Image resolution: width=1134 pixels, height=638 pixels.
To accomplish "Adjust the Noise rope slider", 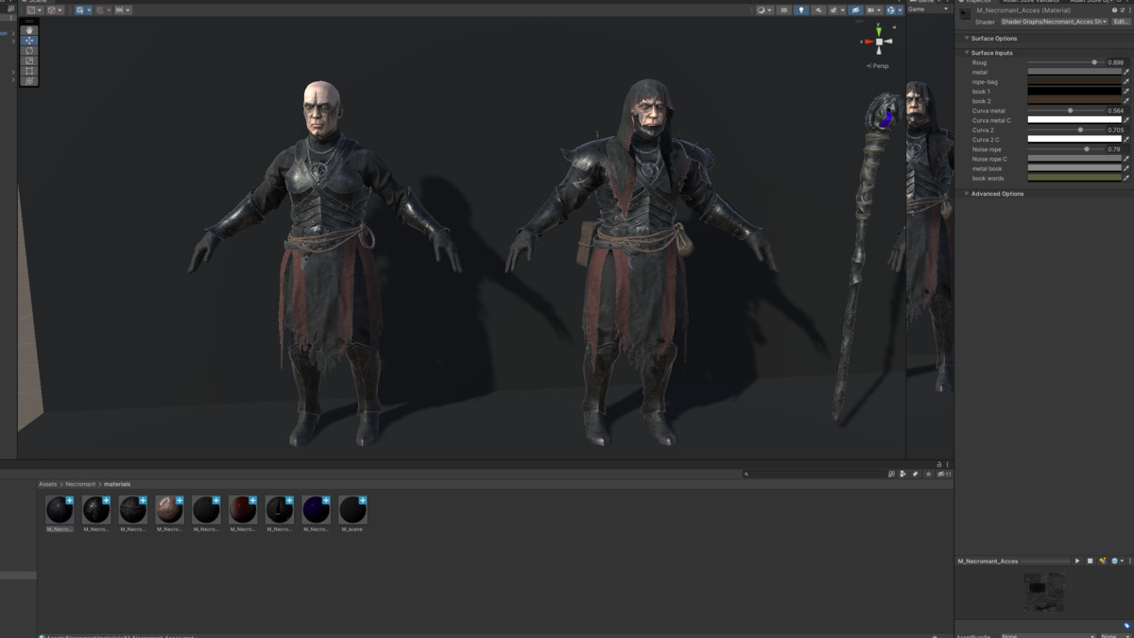I will coord(1065,149).
